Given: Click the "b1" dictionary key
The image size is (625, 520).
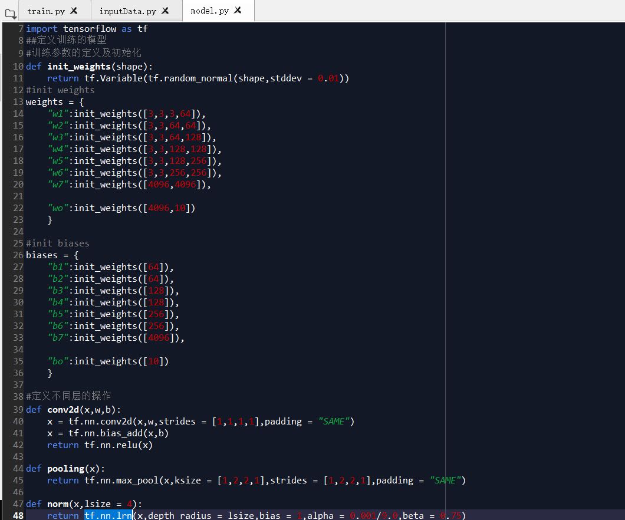Looking at the screenshot, I should [x=58, y=267].
